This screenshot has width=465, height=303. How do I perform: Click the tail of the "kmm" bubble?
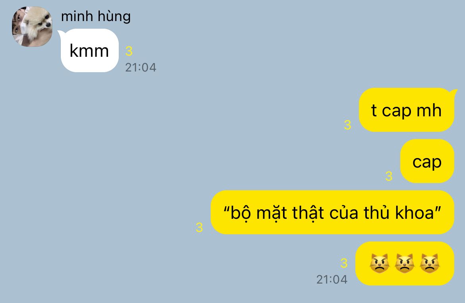coord(61,33)
